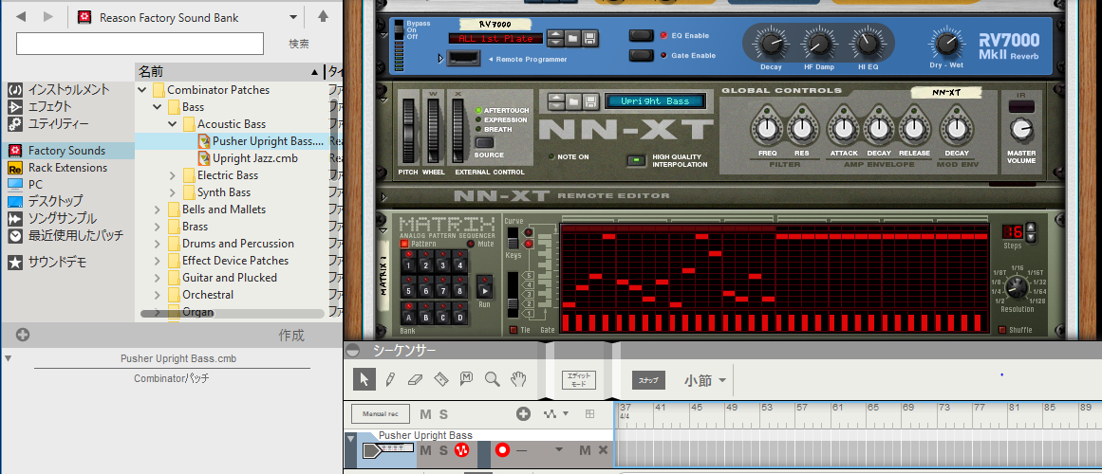Image resolution: width=1102 pixels, height=474 pixels.
Task: Enable record on Pusher Upright Bass lane
Action: pyautogui.click(x=502, y=450)
